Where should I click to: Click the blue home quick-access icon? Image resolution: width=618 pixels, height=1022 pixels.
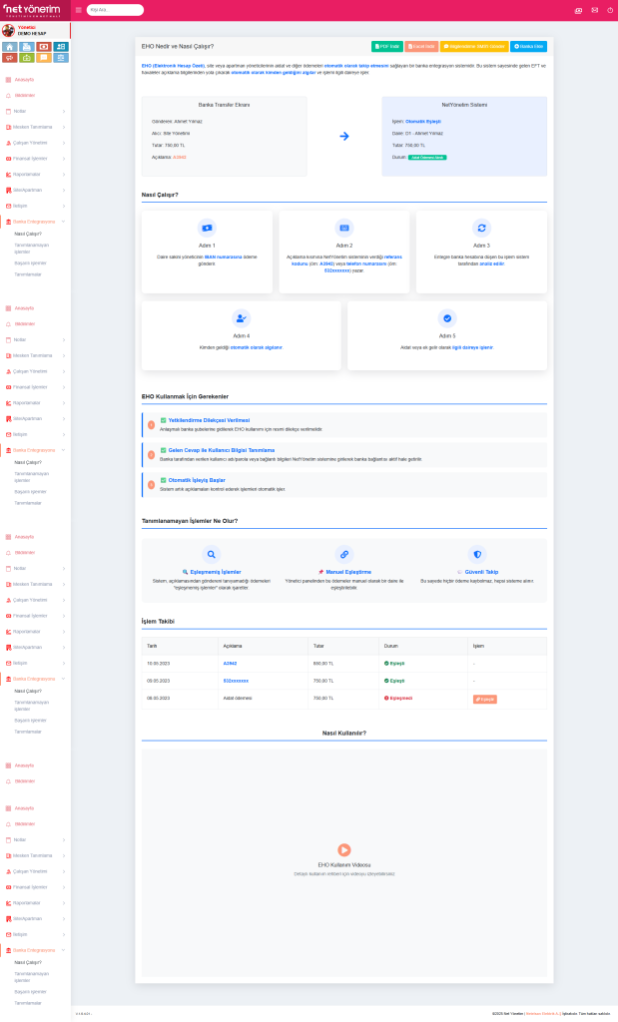click(x=11, y=47)
